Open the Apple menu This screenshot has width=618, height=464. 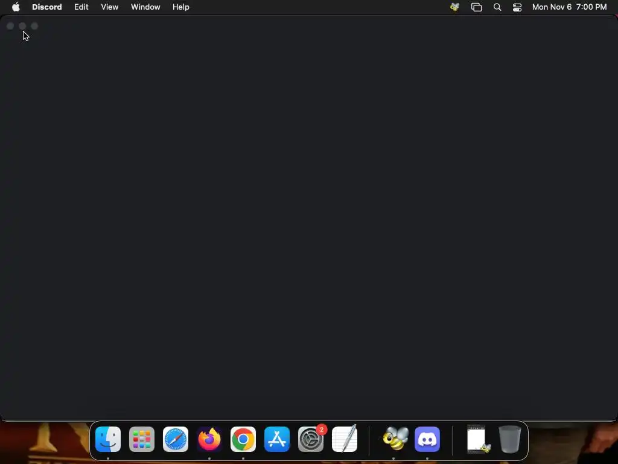(x=16, y=7)
